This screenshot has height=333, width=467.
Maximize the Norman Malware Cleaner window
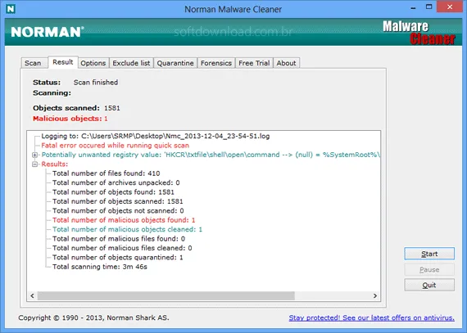pos(428,7)
